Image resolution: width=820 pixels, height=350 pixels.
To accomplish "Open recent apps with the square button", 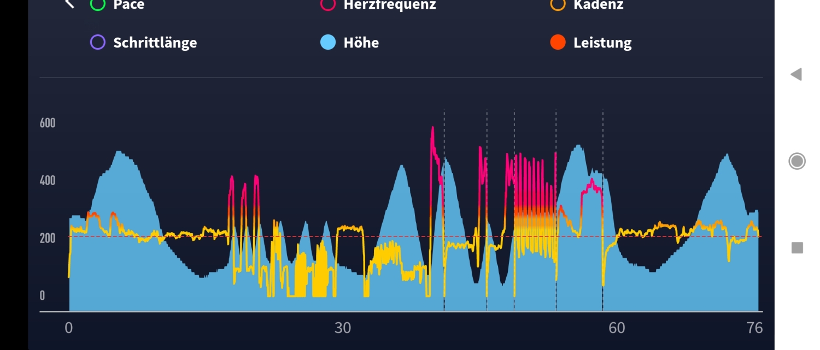I will tap(797, 248).
